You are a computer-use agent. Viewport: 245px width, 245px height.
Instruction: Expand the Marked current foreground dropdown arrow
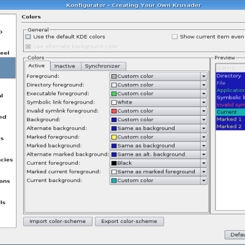[203, 171]
